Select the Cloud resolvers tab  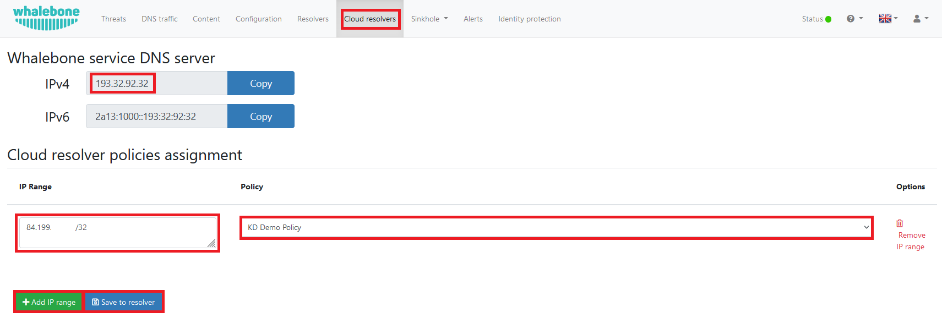coord(370,19)
